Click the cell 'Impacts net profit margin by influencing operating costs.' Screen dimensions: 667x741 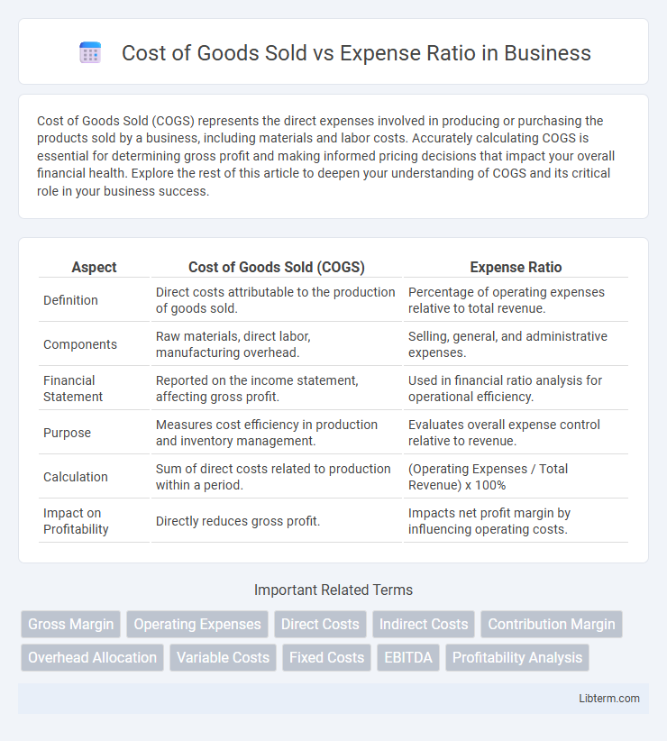pos(516,521)
